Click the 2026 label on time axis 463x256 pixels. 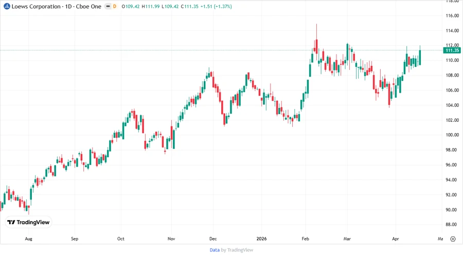point(262,239)
